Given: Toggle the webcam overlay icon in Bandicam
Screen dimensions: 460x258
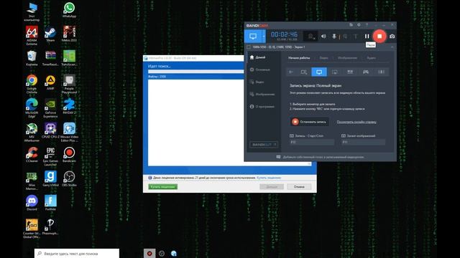Looking at the screenshot, I should (310, 37).
